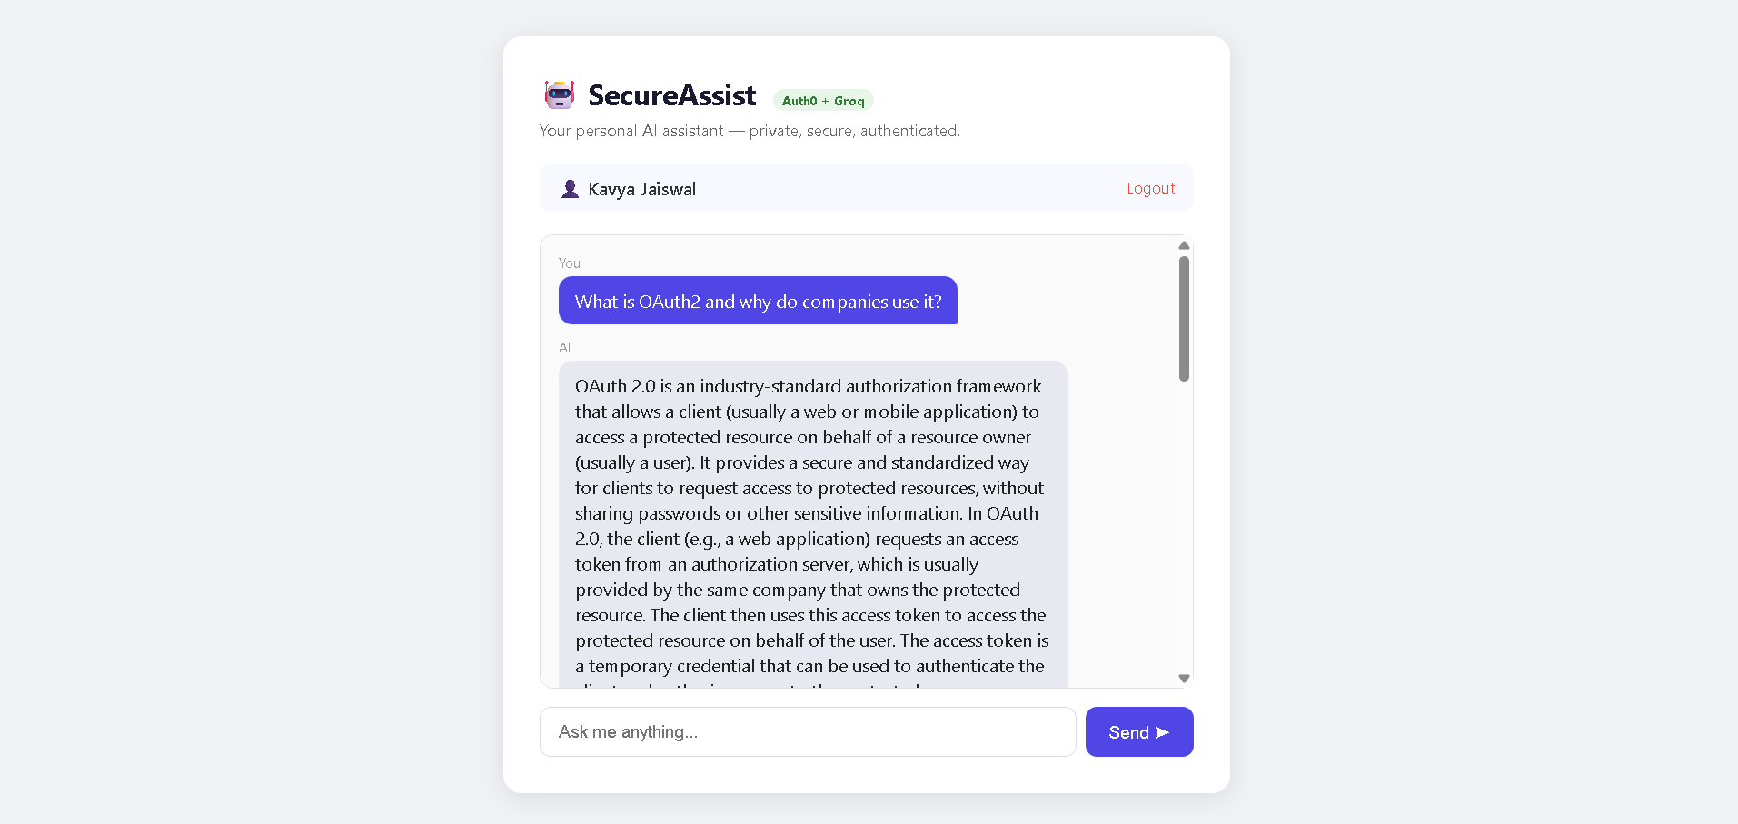Screen dimensions: 1738x824
Task: Click the 'You' sender label
Action: 570,263
